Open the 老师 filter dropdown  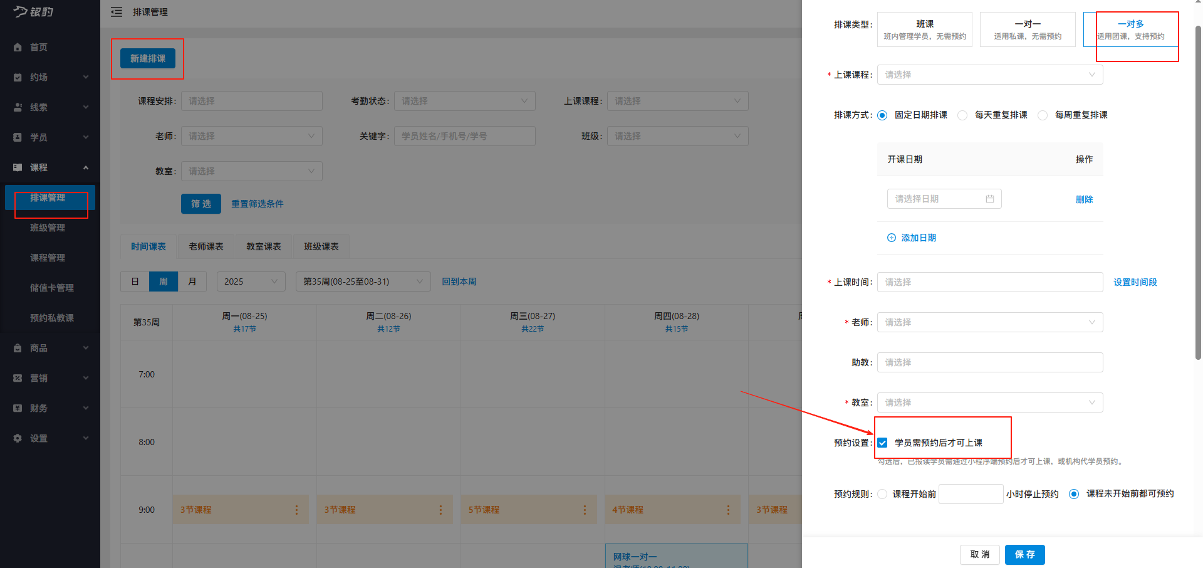[x=251, y=136]
